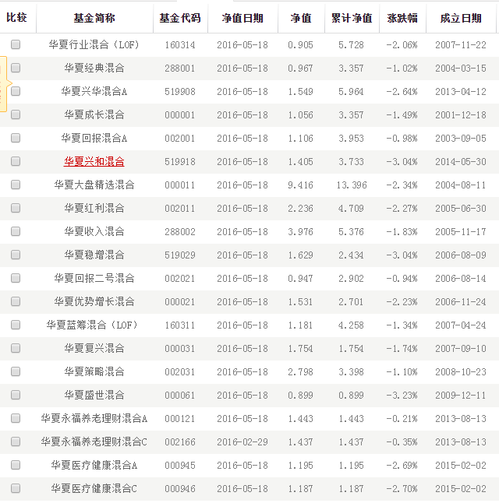
Task: Open the 华夏大盘精选混合 fund link
Action: 94,185
